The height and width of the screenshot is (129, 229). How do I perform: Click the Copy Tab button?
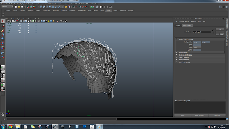coord(217,115)
